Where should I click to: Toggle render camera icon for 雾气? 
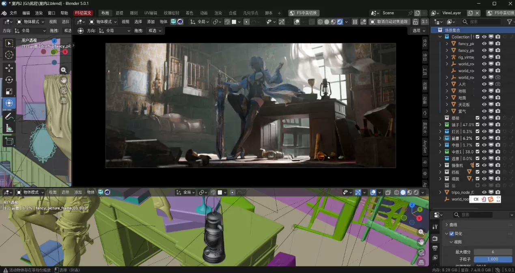pos(498,111)
